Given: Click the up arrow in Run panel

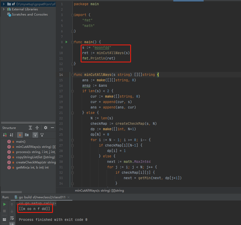Looking at the screenshot, I should coord(12,204).
